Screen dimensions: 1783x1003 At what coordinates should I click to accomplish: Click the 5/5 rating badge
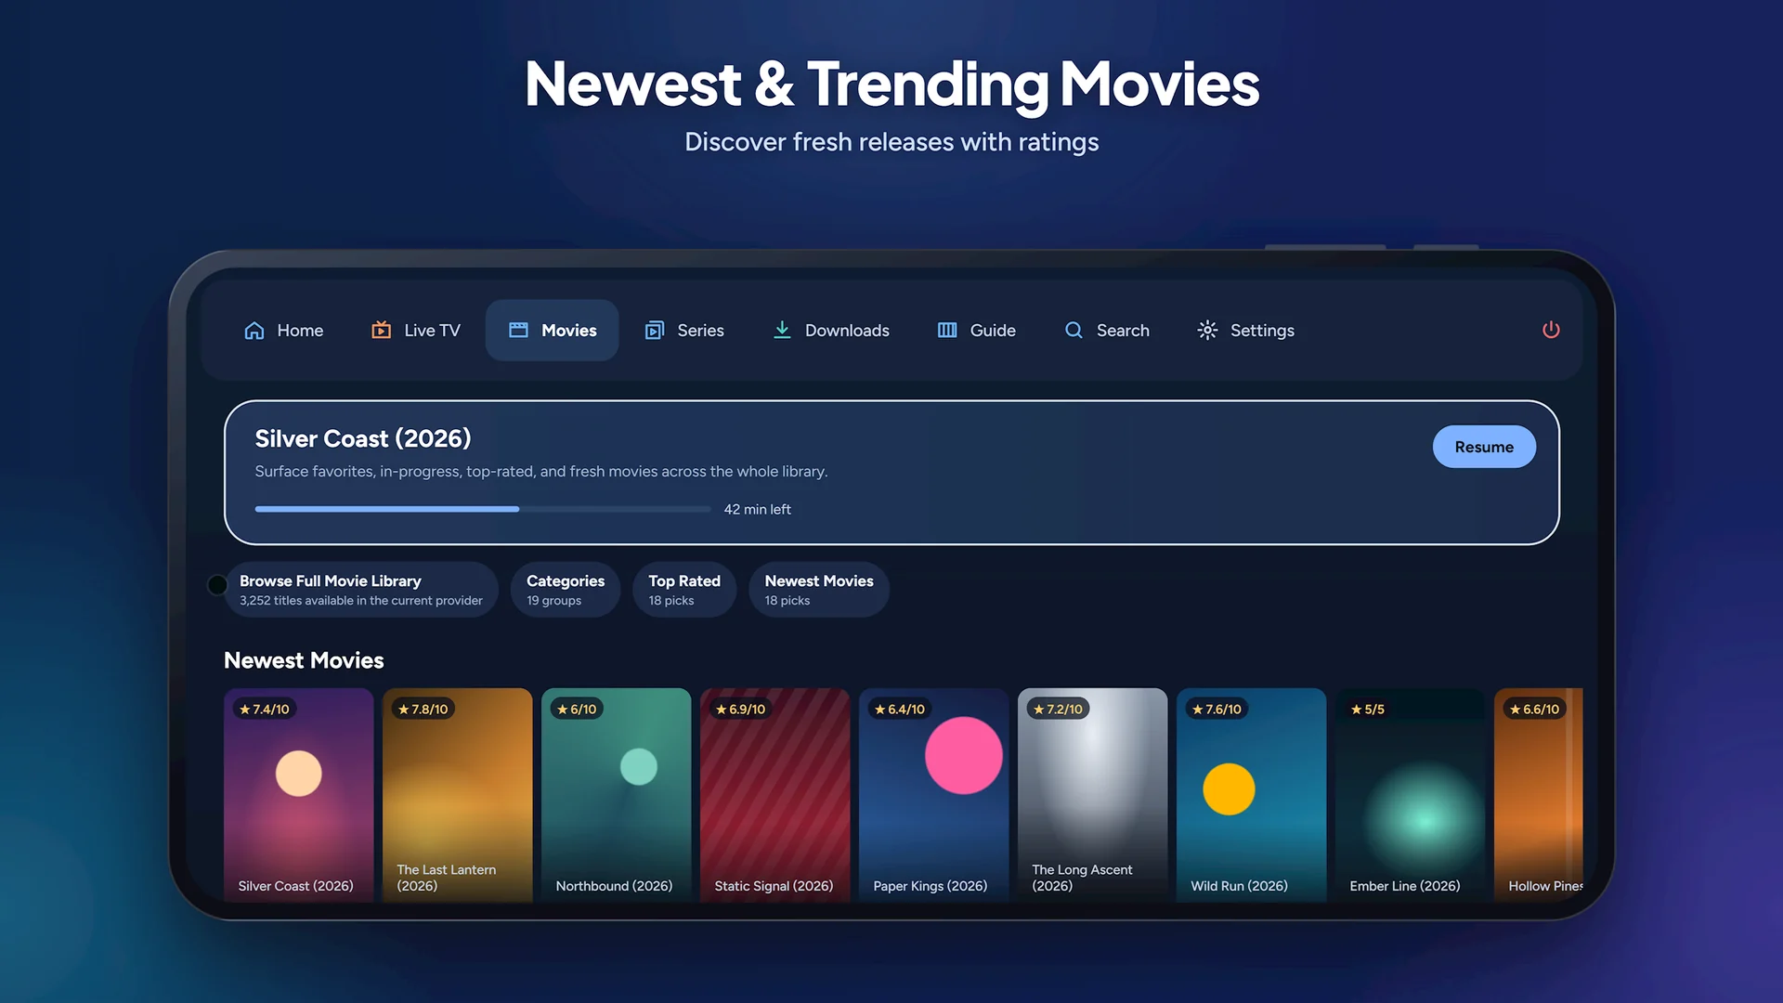(x=1368, y=709)
